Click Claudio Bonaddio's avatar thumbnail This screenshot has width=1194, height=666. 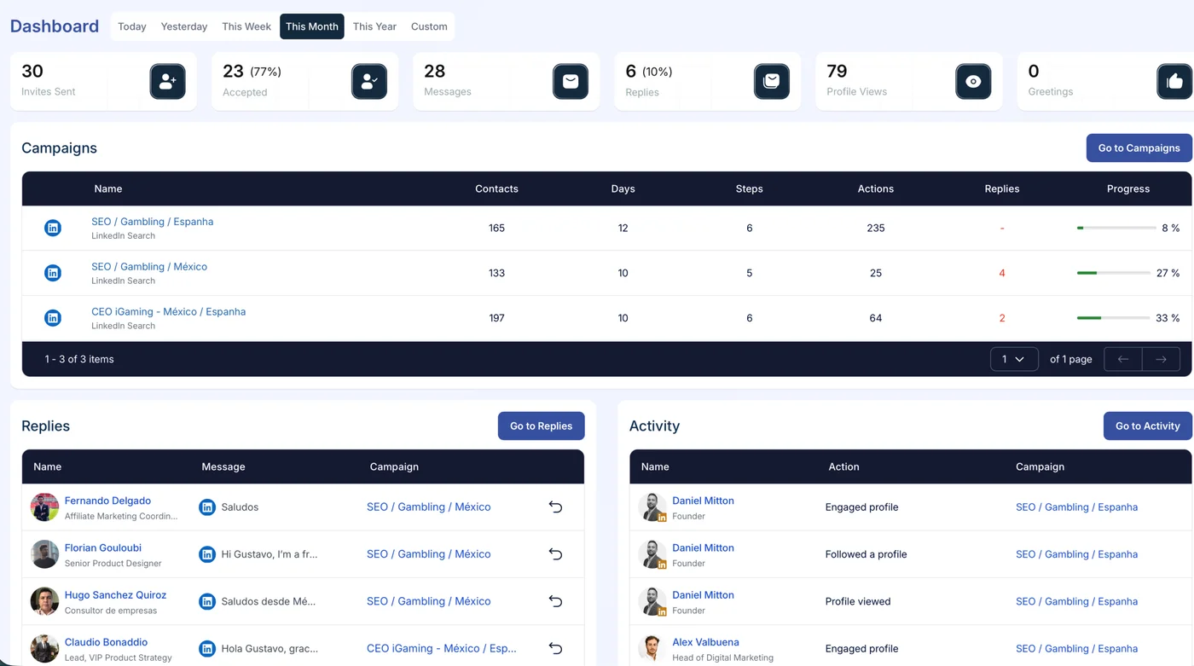tap(45, 648)
